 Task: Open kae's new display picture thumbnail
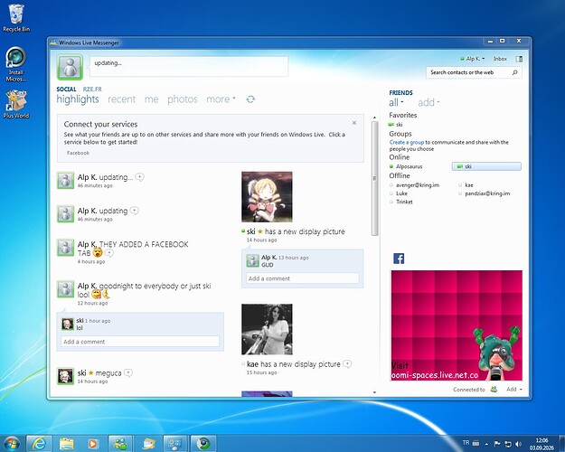tap(267, 329)
